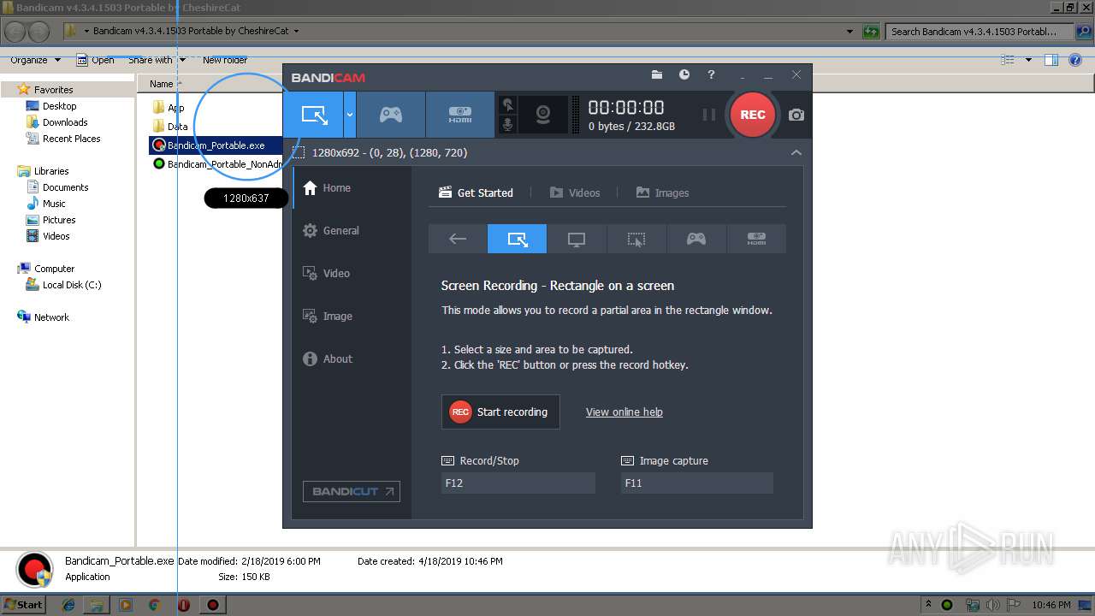
Task: Open the address bar history dropdown
Action: [x=849, y=32]
